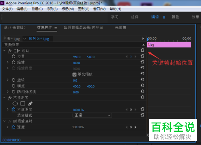Collapse the Time Remapping (时间重映射) group
Image resolution: width=201 pixels, height=145 pixels.
pyautogui.click(x=4, y=121)
